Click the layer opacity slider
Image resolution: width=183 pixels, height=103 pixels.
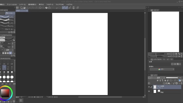(172, 78)
